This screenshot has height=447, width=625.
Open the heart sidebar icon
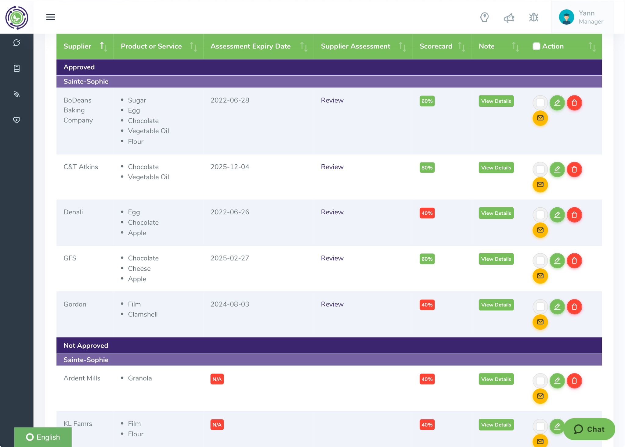click(x=17, y=120)
